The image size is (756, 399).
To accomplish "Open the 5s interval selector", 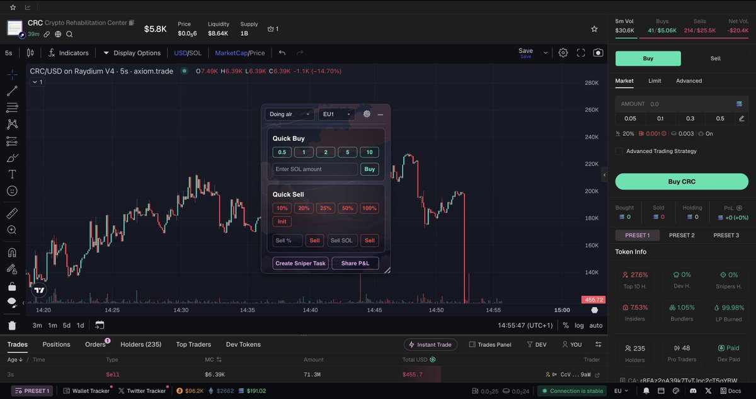I will click(x=9, y=53).
